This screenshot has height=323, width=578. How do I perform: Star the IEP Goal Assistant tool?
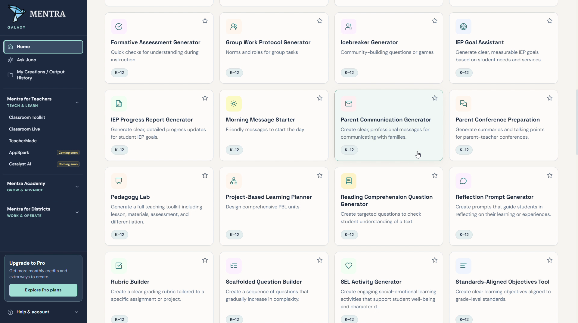pyautogui.click(x=550, y=21)
